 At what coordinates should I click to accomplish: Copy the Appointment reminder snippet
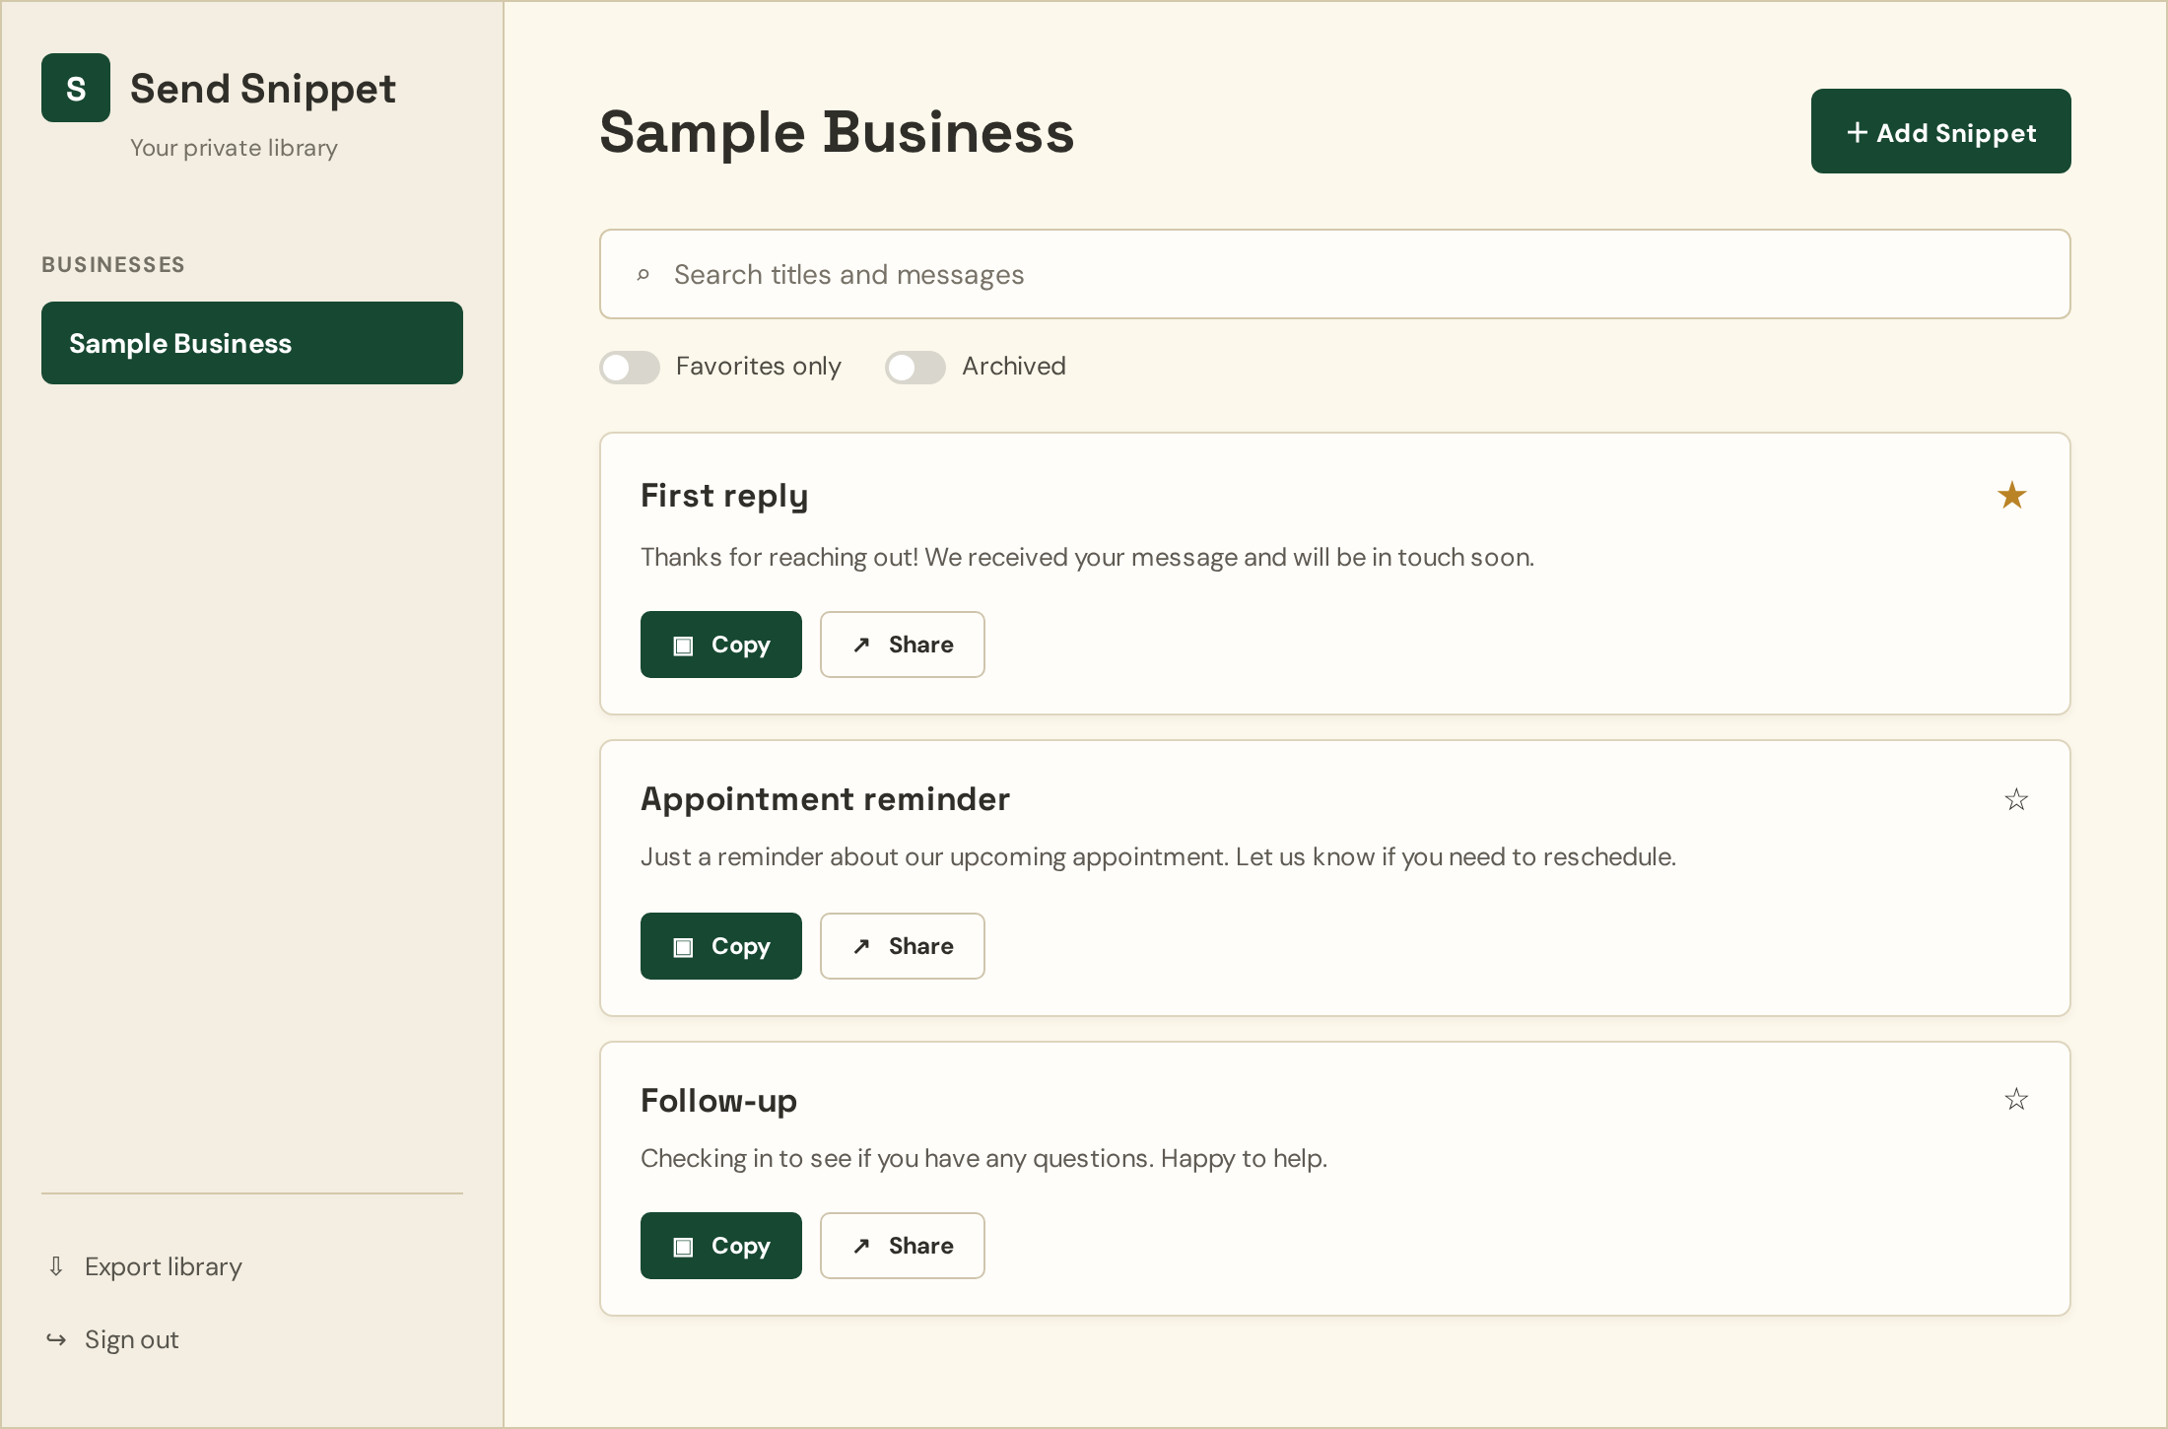click(x=721, y=946)
